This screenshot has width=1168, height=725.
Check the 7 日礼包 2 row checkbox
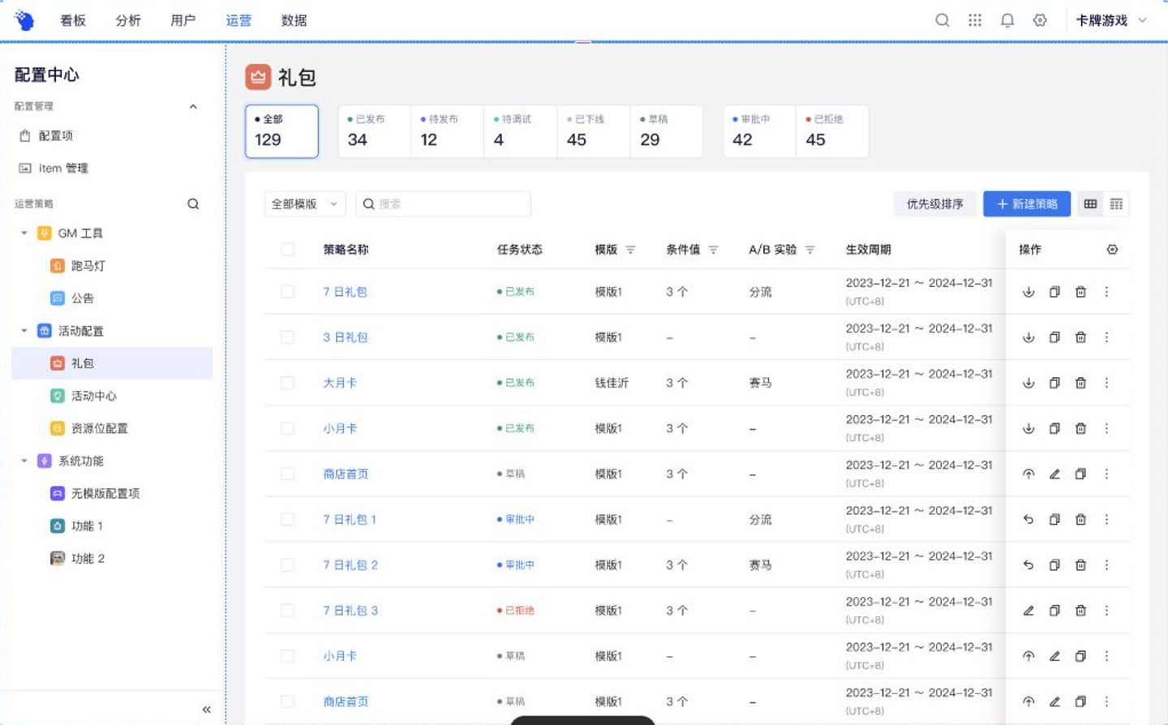point(287,565)
